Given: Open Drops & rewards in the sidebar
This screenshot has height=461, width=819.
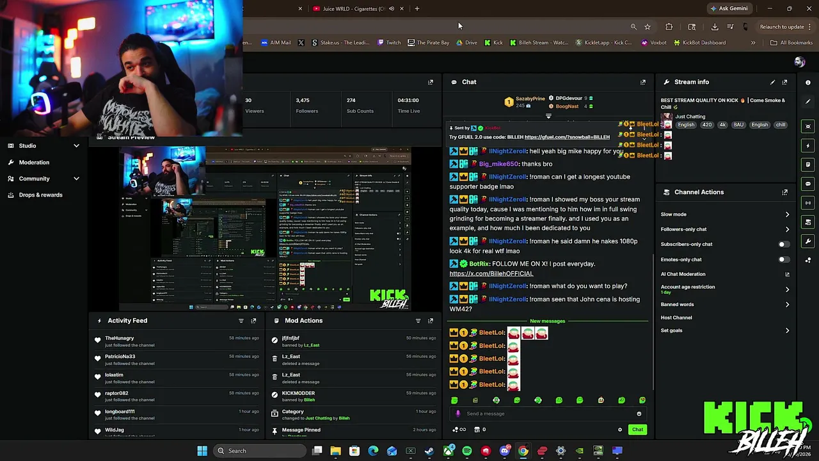Looking at the screenshot, I should pyautogui.click(x=40, y=195).
